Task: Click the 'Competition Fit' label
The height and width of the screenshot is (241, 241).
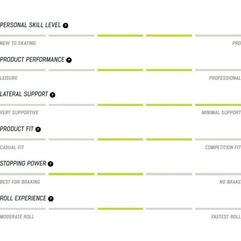Action: pyautogui.click(x=223, y=147)
